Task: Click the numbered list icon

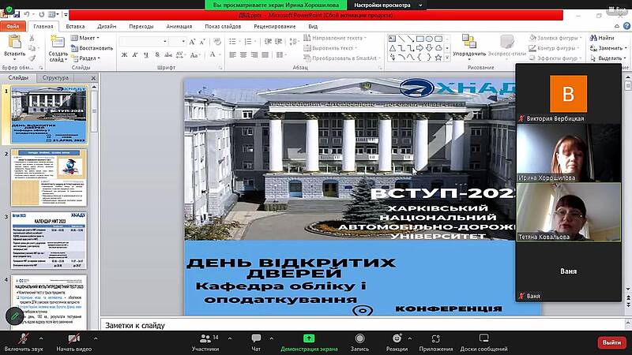Action: 248,42
